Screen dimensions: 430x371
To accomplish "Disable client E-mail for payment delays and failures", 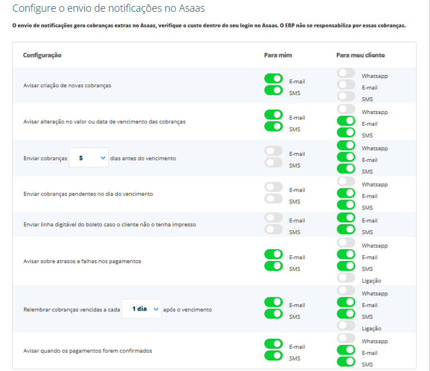I will pyautogui.click(x=346, y=254).
